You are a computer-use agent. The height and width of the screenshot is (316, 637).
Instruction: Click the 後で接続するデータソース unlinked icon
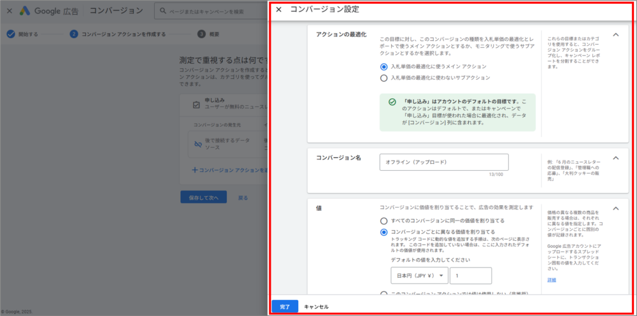click(197, 145)
